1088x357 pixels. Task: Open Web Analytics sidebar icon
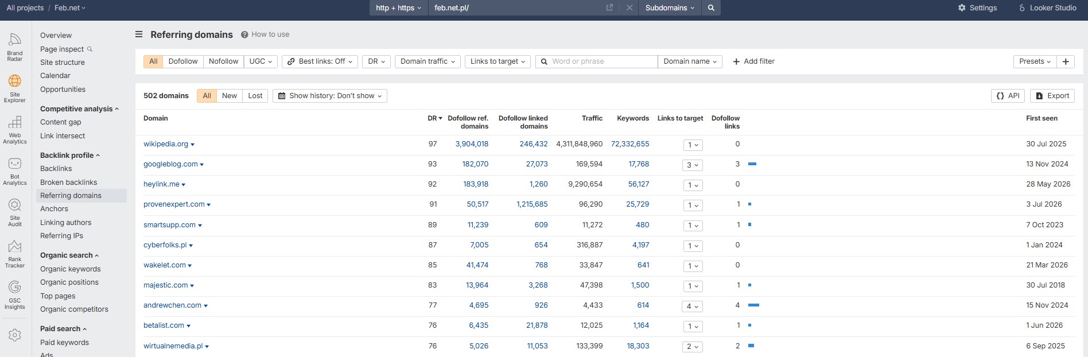(15, 130)
